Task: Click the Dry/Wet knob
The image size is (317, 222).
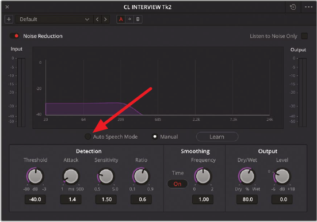Action: (247, 176)
